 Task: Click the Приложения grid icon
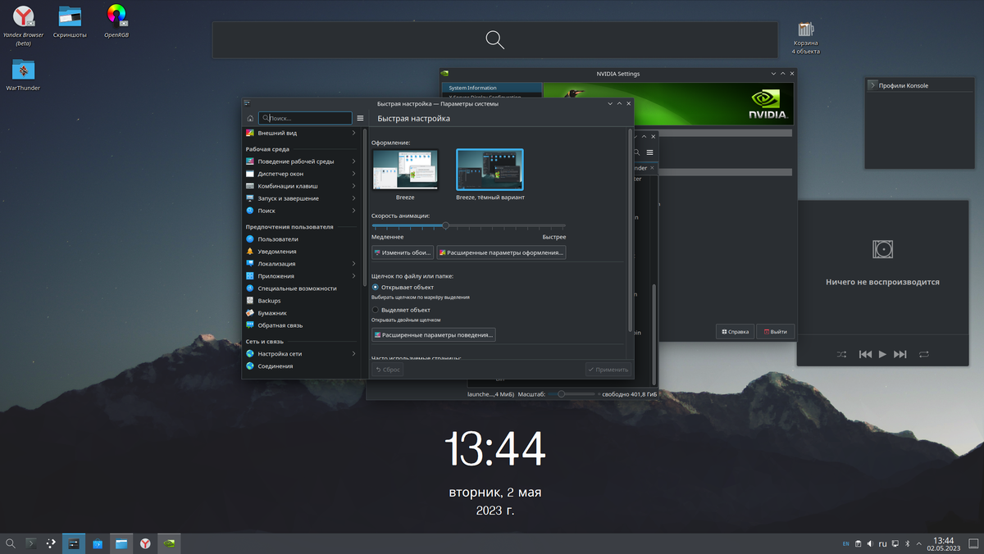tap(250, 276)
